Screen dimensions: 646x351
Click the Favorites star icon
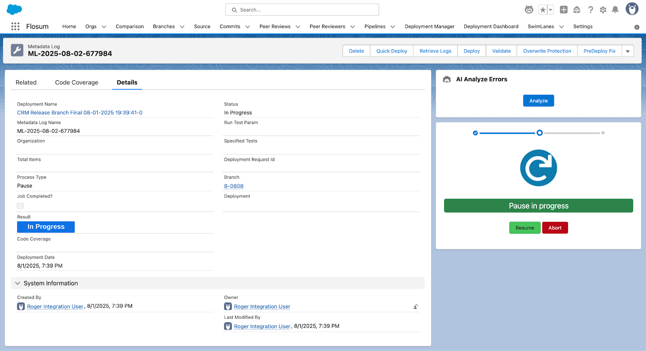(x=543, y=10)
